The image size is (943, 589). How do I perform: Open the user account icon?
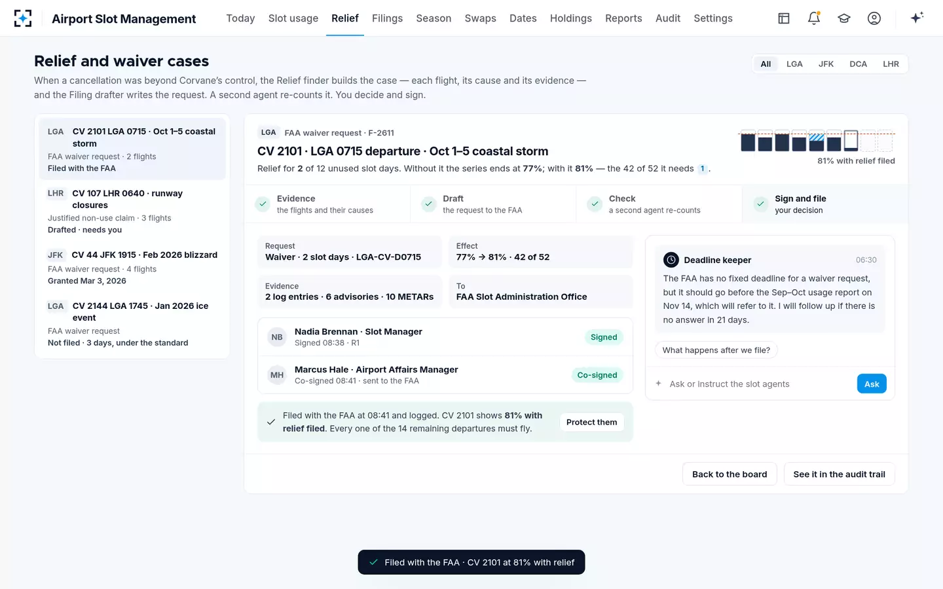(874, 18)
